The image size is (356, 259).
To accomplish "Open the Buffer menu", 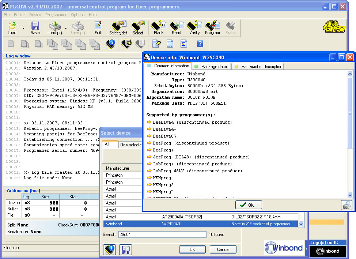I will click(x=19, y=15).
